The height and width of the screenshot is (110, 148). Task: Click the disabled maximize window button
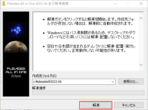click(x=128, y=4)
